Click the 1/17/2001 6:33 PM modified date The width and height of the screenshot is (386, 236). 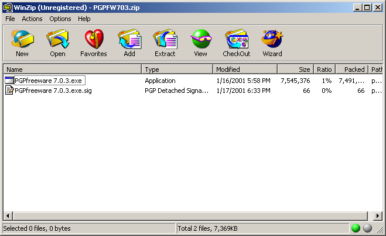(x=243, y=91)
